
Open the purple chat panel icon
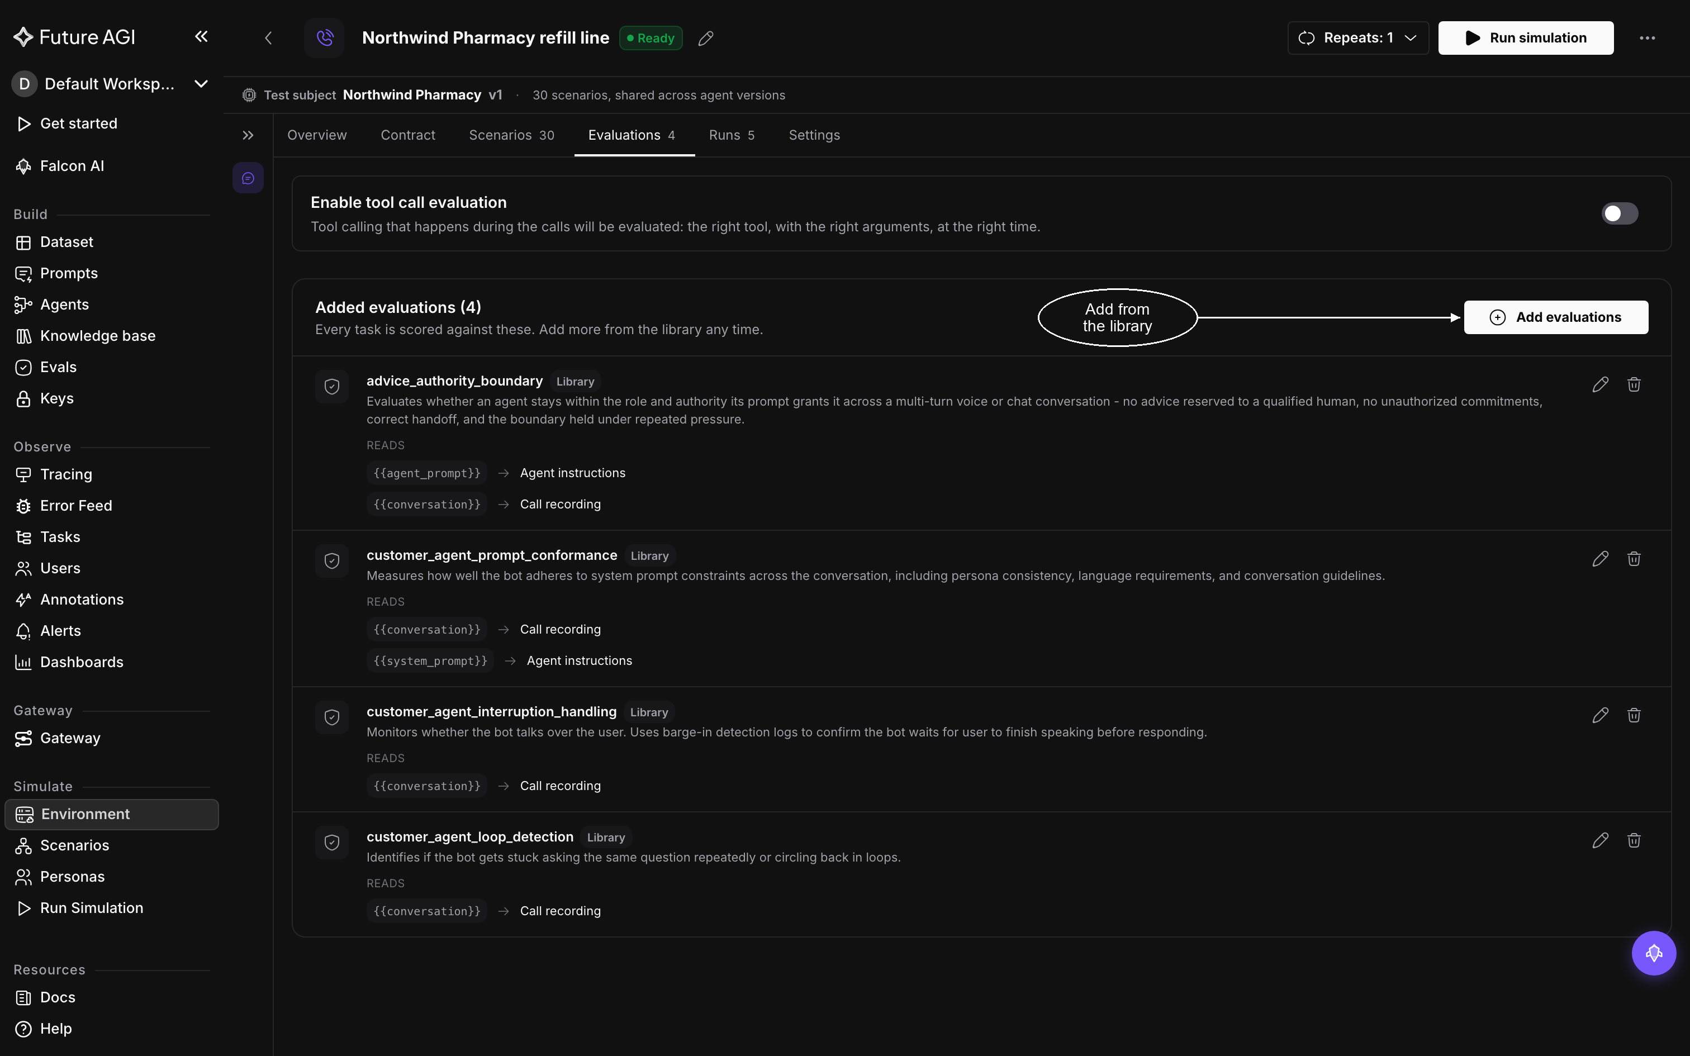pyautogui.click(x=248, y=179)
